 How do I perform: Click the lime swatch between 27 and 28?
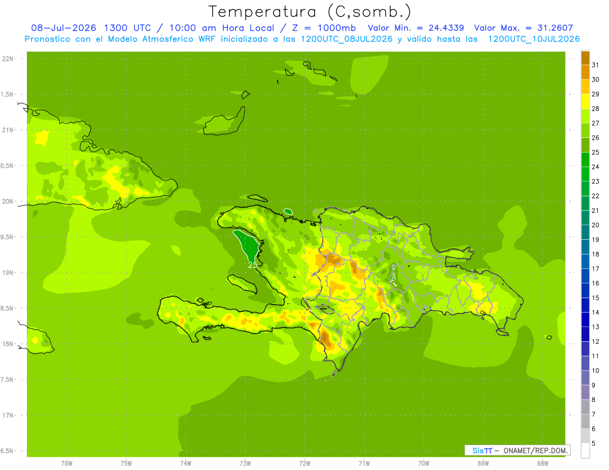tap(586, 116)
